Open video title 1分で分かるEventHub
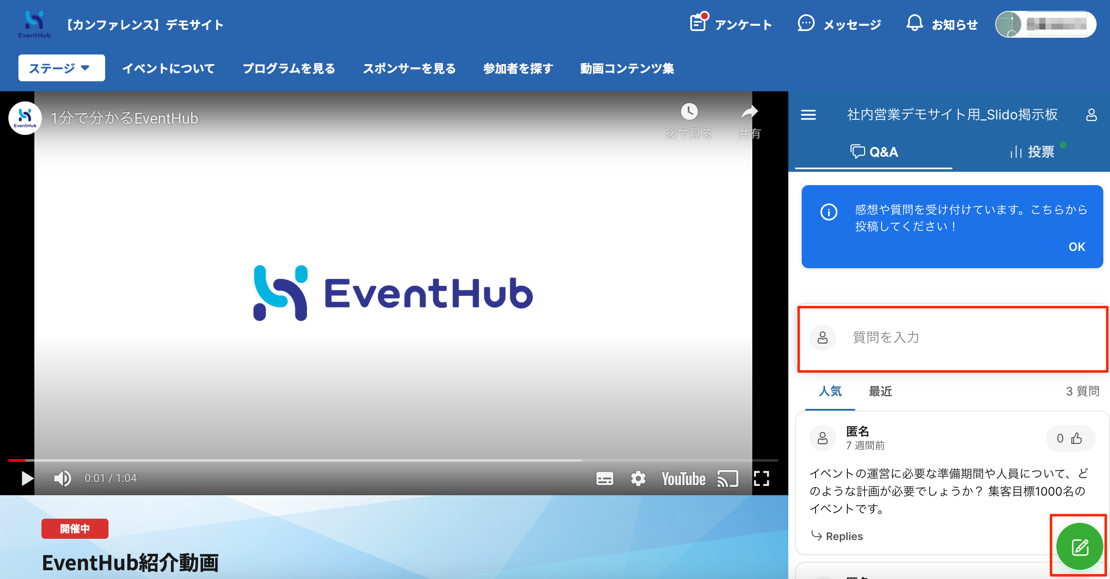This screenshot has height=579, width=1110. coord(124,118)
